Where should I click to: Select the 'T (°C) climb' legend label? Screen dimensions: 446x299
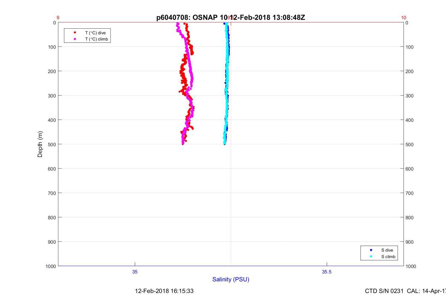97,39
